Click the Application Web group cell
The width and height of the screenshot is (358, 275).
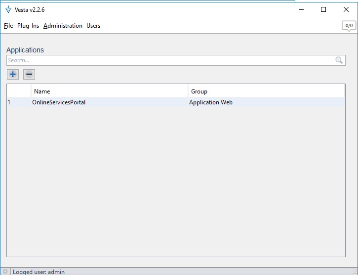pos(211,102)
